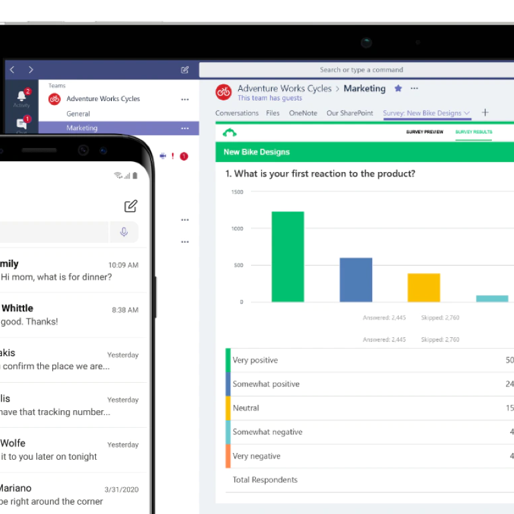This screenshot has height=514, width=514.
Task: Open the Mariano chat dated 3/31/2020
Action: pos(74,495)
